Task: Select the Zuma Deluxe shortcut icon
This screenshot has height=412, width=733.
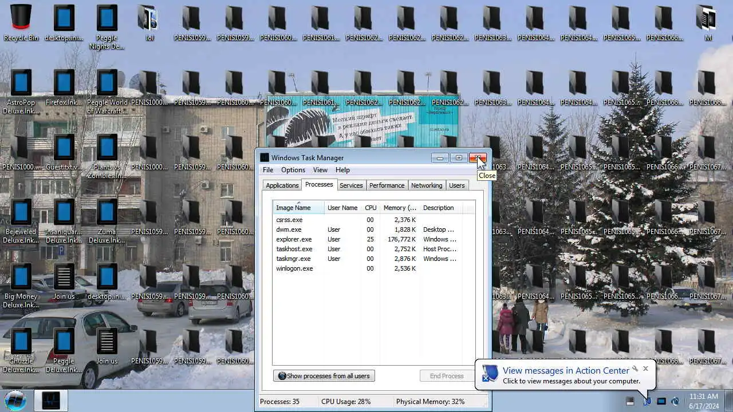Action: click(107, 221)
